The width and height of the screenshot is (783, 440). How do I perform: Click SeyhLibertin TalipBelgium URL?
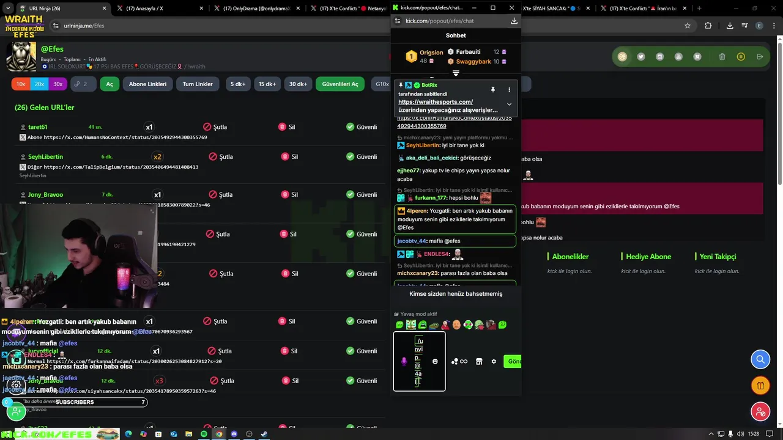coord(121,167)
